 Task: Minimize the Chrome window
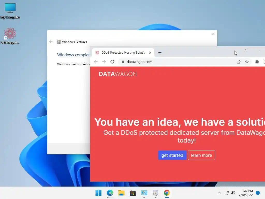pyautogui.click(x=258, y=50)
